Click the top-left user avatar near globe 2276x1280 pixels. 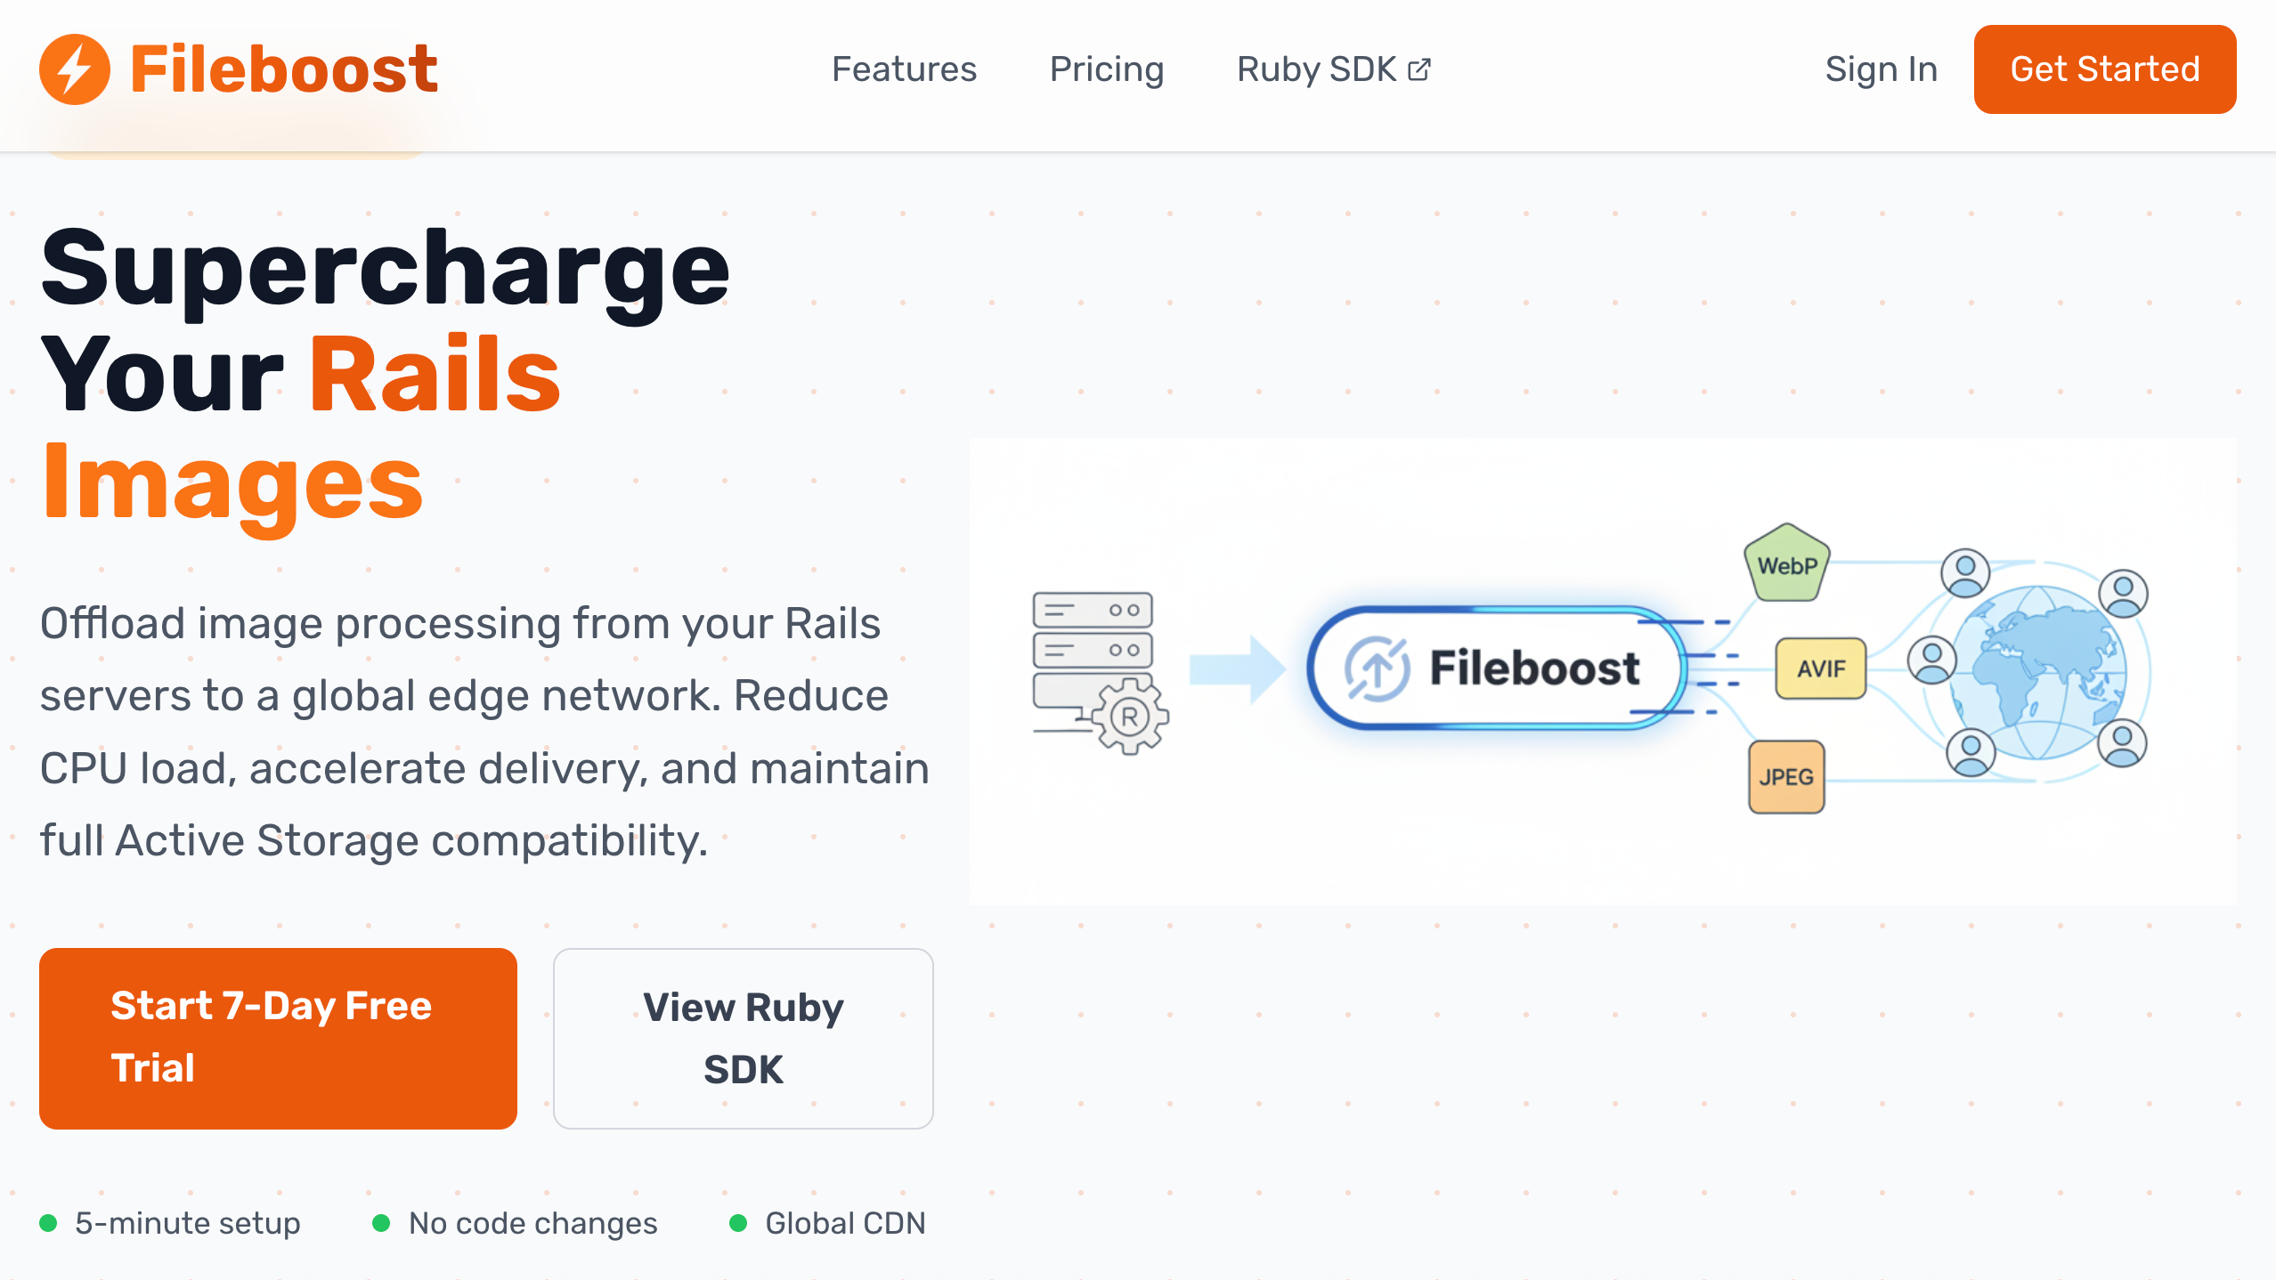(x=1965, y=572)
